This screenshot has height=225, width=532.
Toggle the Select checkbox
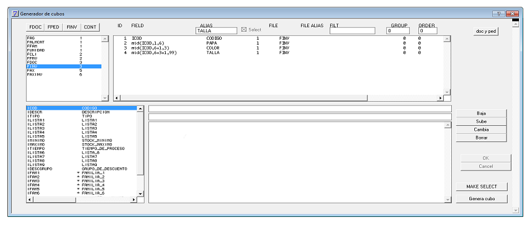click(243, 30)
